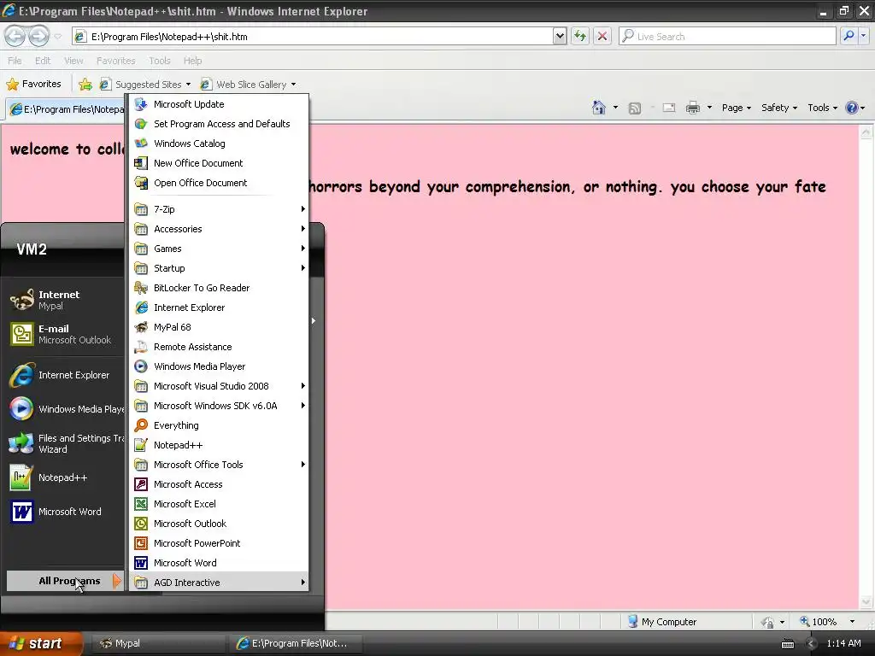Screen dimensions: 875x656
Task: Launch Microsoft PowerPoint
Action: [219, 542]
